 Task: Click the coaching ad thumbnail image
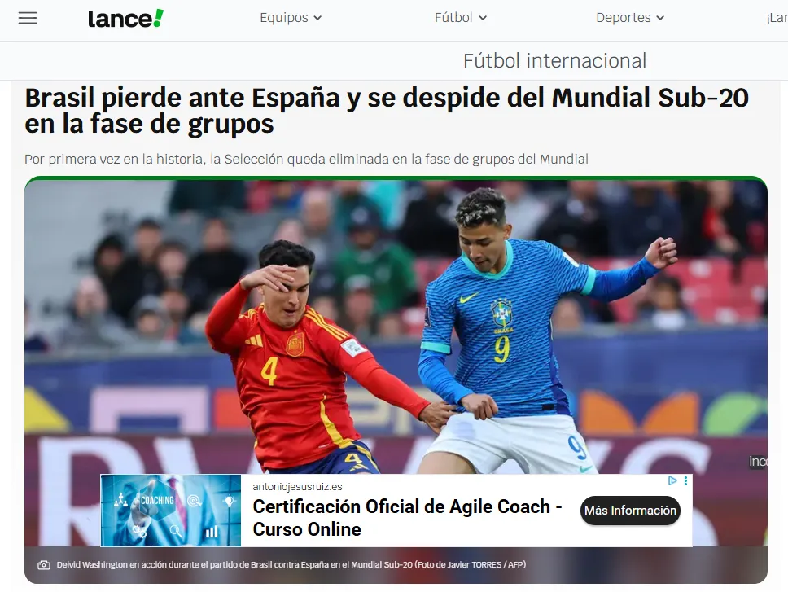(171, 510)
